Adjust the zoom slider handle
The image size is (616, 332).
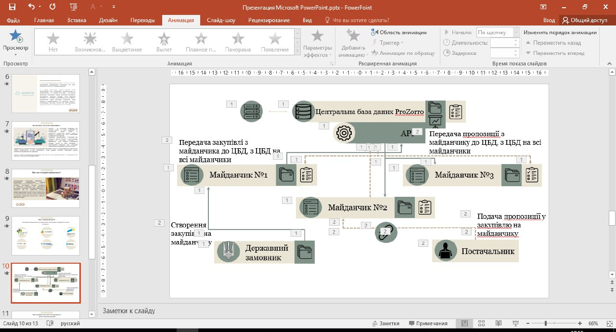click(x=546, y=323)
